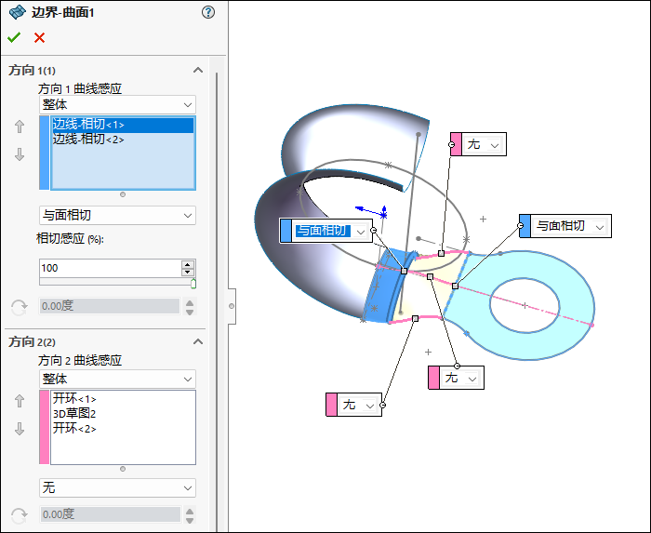Screen dimensions: 651x533
Task: Move direction 1 curve down with the arrow
Action: 20,154
